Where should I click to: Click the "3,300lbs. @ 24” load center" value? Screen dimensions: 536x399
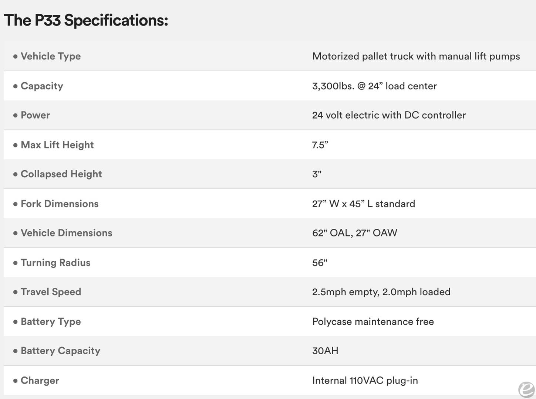[x=374, y=86]
